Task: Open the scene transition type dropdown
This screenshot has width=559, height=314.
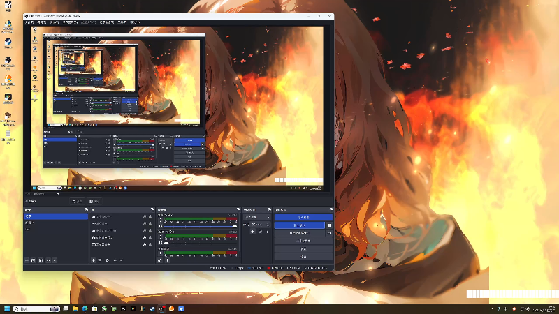Action: (x=257, y=217)
